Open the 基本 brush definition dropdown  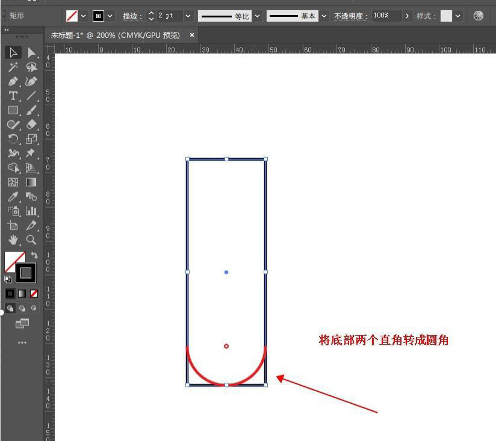click(324, 16)
